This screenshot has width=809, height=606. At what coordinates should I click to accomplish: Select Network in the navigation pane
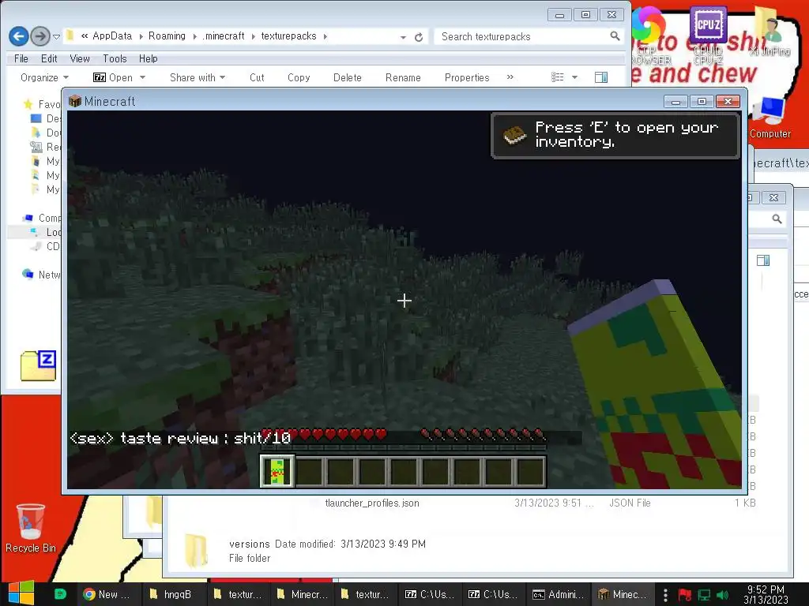pos(43,275)
